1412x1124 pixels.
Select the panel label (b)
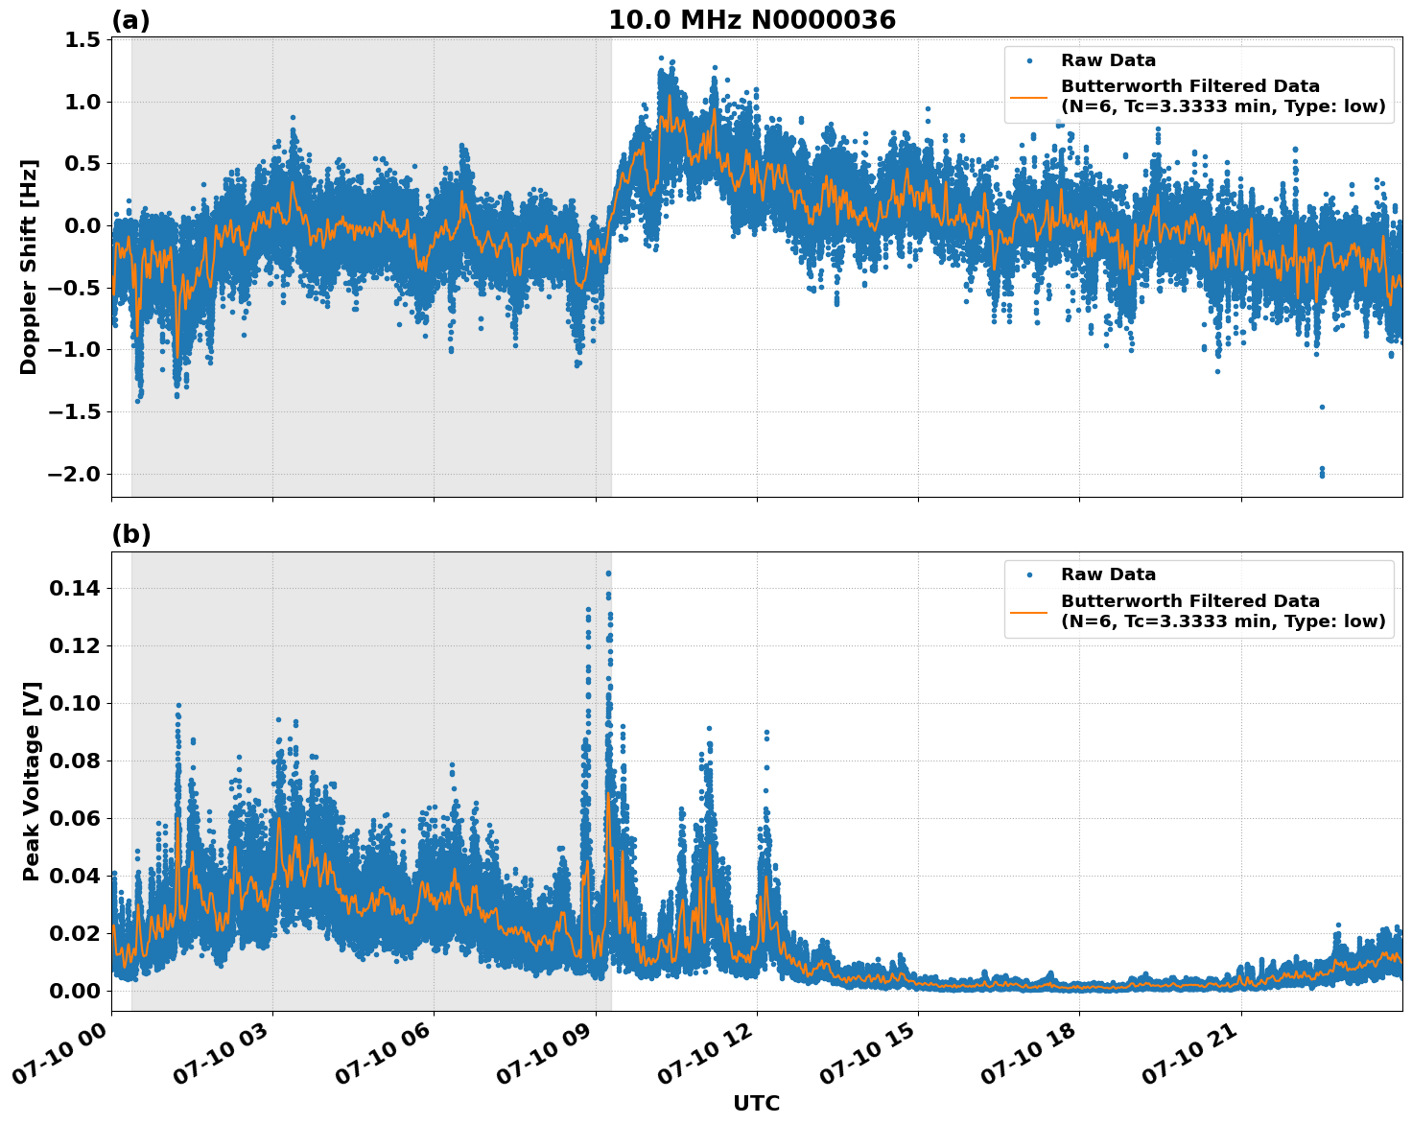click(131, 532)
